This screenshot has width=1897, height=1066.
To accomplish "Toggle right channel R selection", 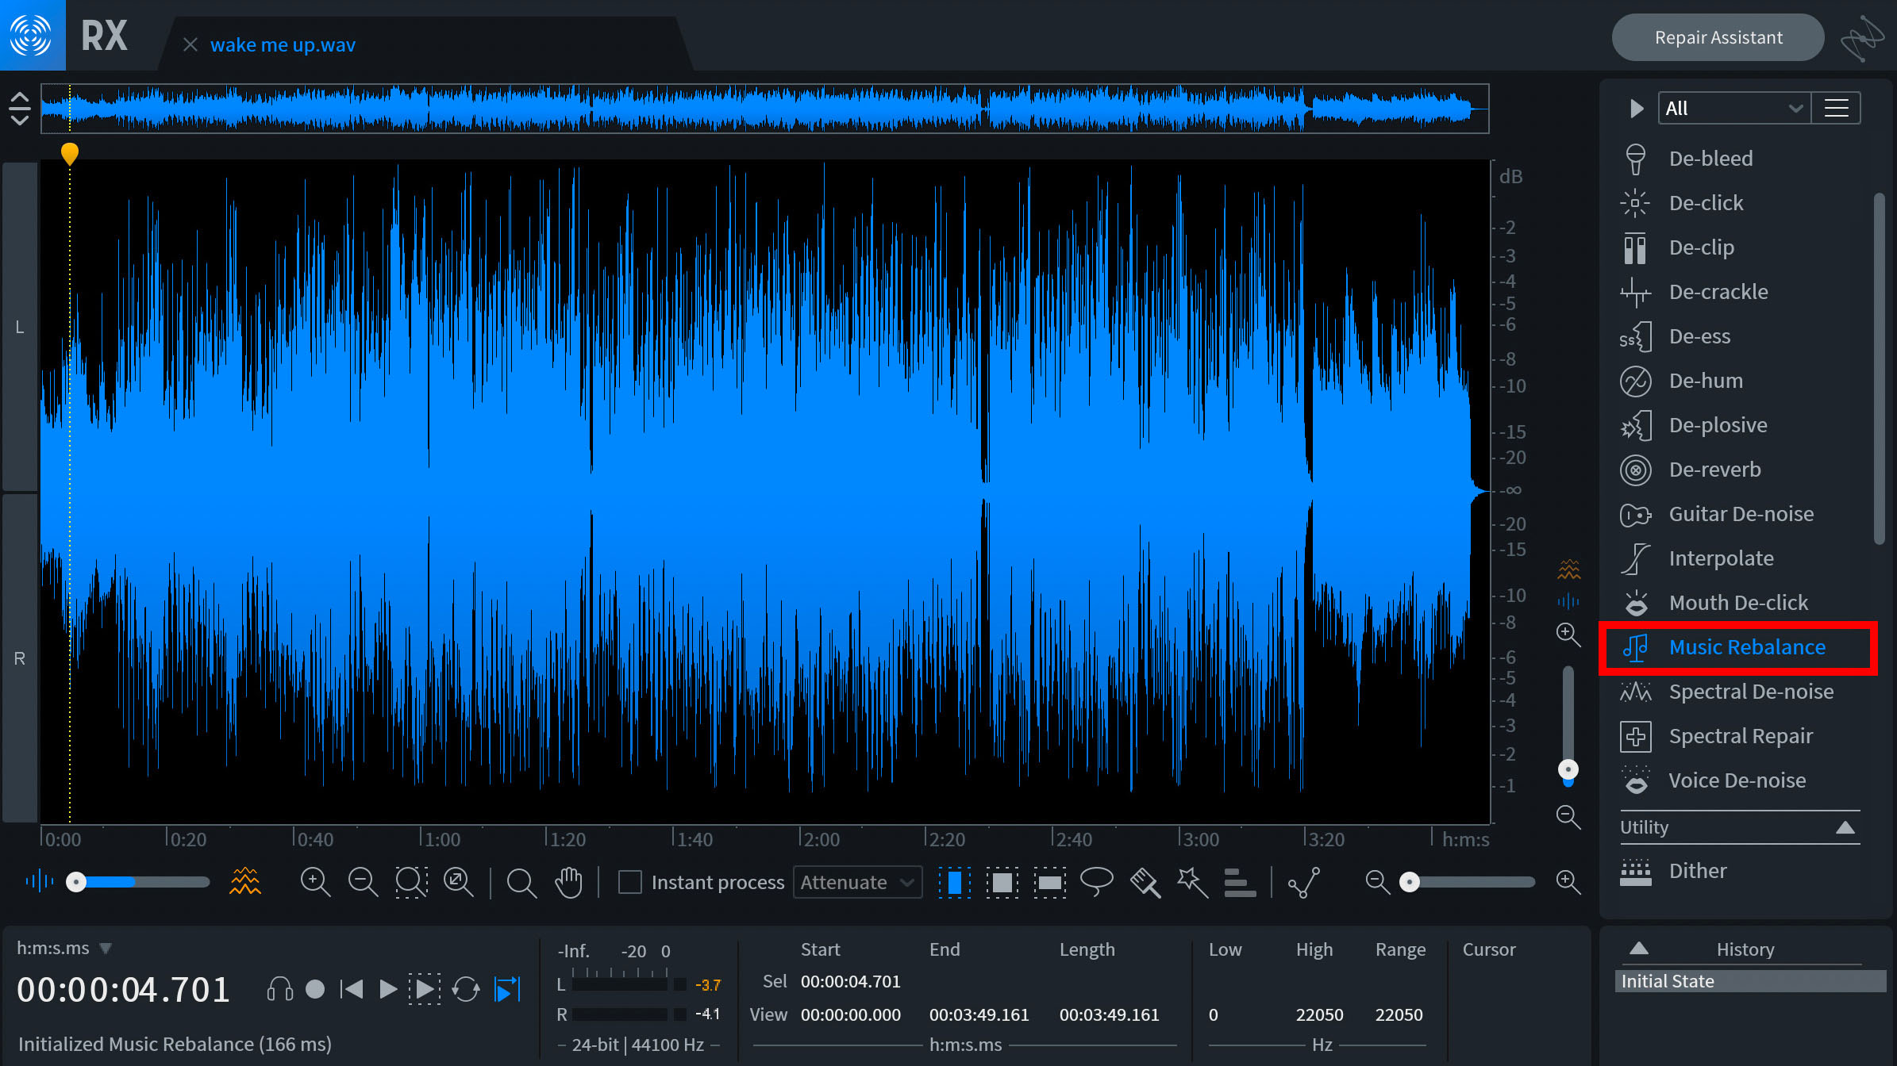I will pos(20,658).
